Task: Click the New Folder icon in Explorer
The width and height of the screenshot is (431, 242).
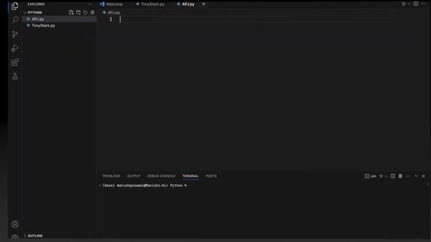Action: pyautogui.click(x=78, y=12)
